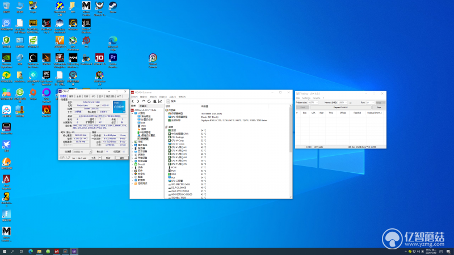Select Apex Legends desktop icon

pyautogui.click(x=6, y=182)
